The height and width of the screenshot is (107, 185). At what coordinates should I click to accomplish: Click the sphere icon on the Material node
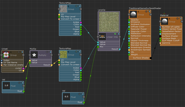164,21
